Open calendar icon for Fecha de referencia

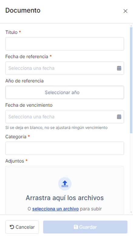click(x=119, y=68)
